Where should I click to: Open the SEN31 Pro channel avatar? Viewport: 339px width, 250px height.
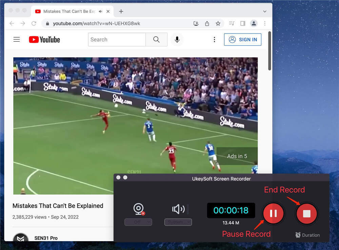(21, 237)
